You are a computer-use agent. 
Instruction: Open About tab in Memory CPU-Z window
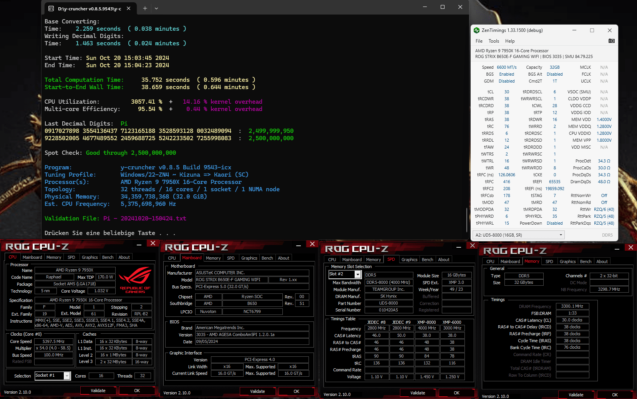tap(602, 262)
